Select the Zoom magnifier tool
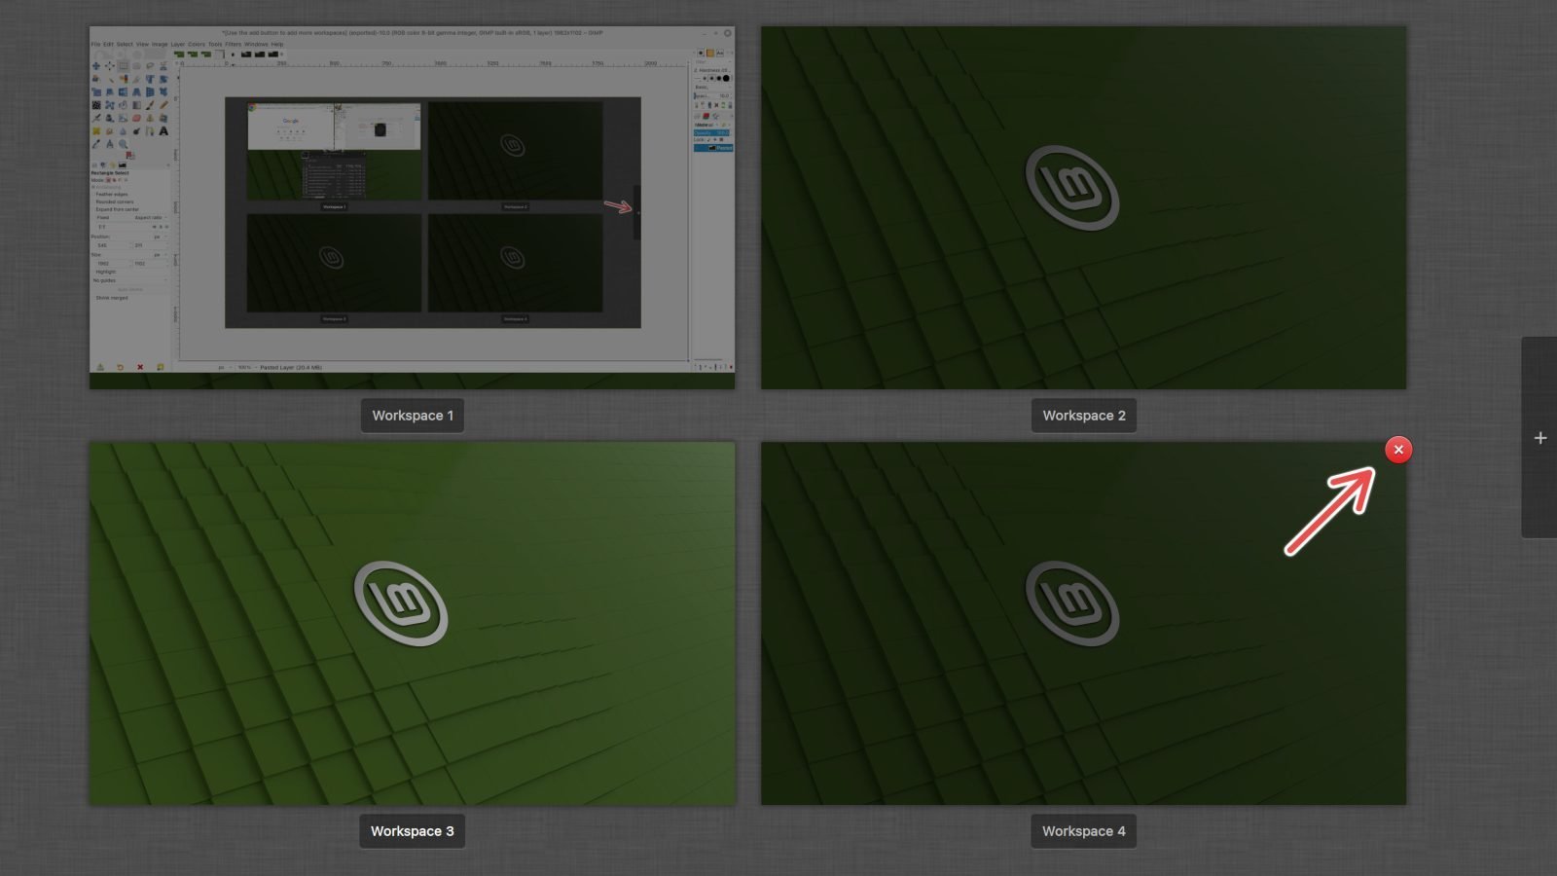The width and height of the screenshot is (1557, 876). tap(124, 143)
